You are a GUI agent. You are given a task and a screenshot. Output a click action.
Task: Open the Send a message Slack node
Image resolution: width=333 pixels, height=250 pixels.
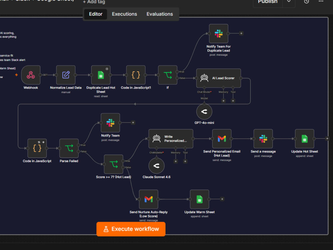tap(263, 139)
